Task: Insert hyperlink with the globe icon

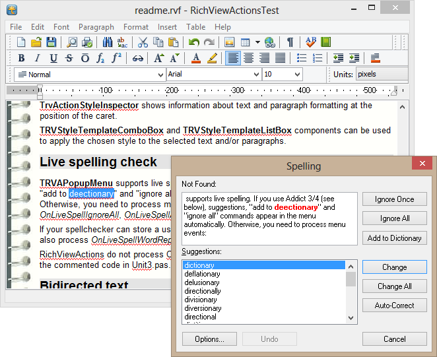Action: pyautogui.click(x=270, y=42)
